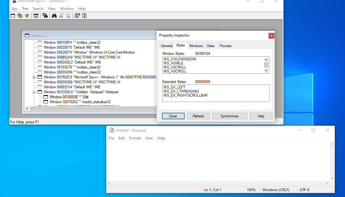Click WS_VISIBLE in Window Styles list
Image resolution: width=345 pixels, height=197 pixels.
173,63
